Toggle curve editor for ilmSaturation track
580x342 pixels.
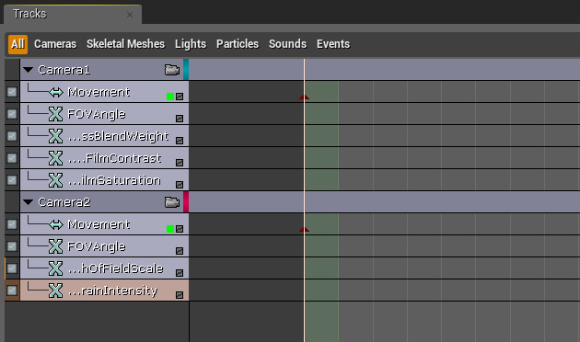180,185
